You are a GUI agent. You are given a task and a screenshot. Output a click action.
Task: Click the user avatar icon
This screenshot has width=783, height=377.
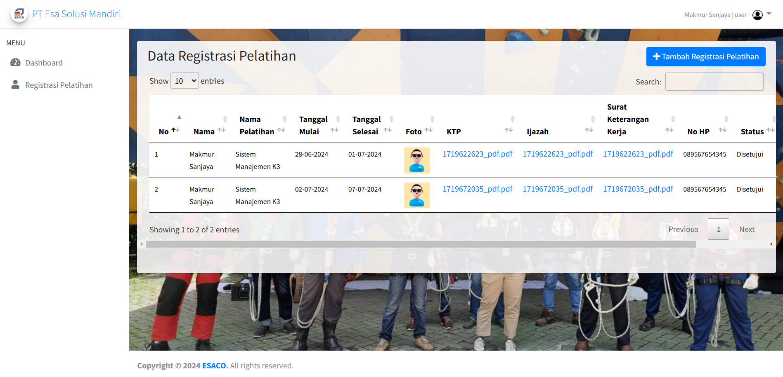click(757, 15)
